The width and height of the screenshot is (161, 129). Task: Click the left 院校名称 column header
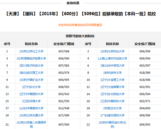pyautogui.click(x=31, y=44)
